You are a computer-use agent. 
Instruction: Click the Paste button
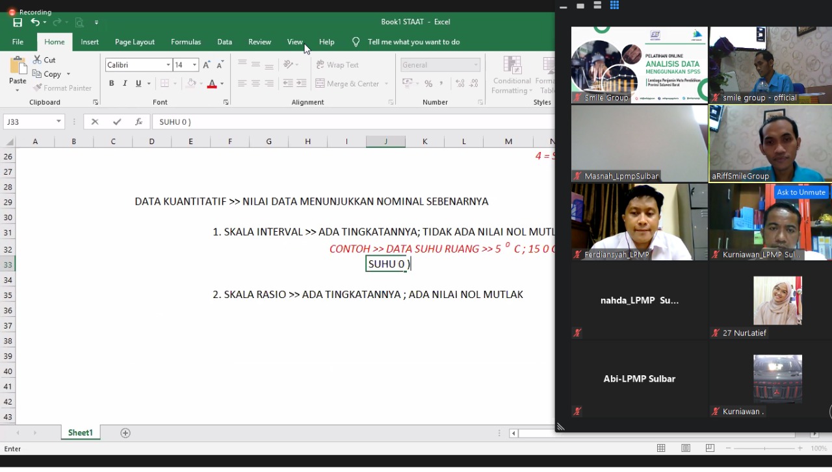point(18,71)
